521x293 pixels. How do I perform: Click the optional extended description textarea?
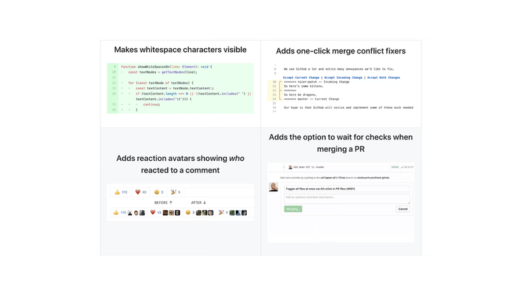(x=347, y=198)
